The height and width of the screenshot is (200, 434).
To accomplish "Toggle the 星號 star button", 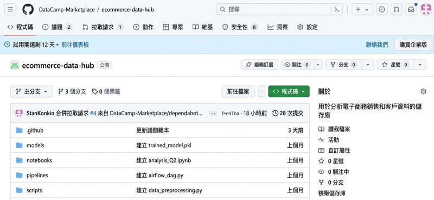I will click(395, 65).
